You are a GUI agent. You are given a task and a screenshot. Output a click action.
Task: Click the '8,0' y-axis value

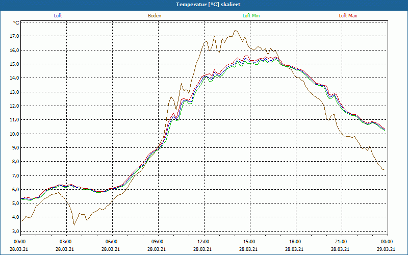point(16,162)
